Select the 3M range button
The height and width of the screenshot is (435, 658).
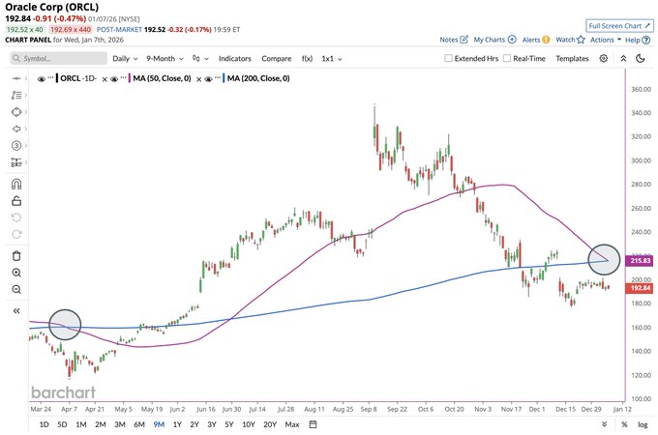tap(120, 424)
